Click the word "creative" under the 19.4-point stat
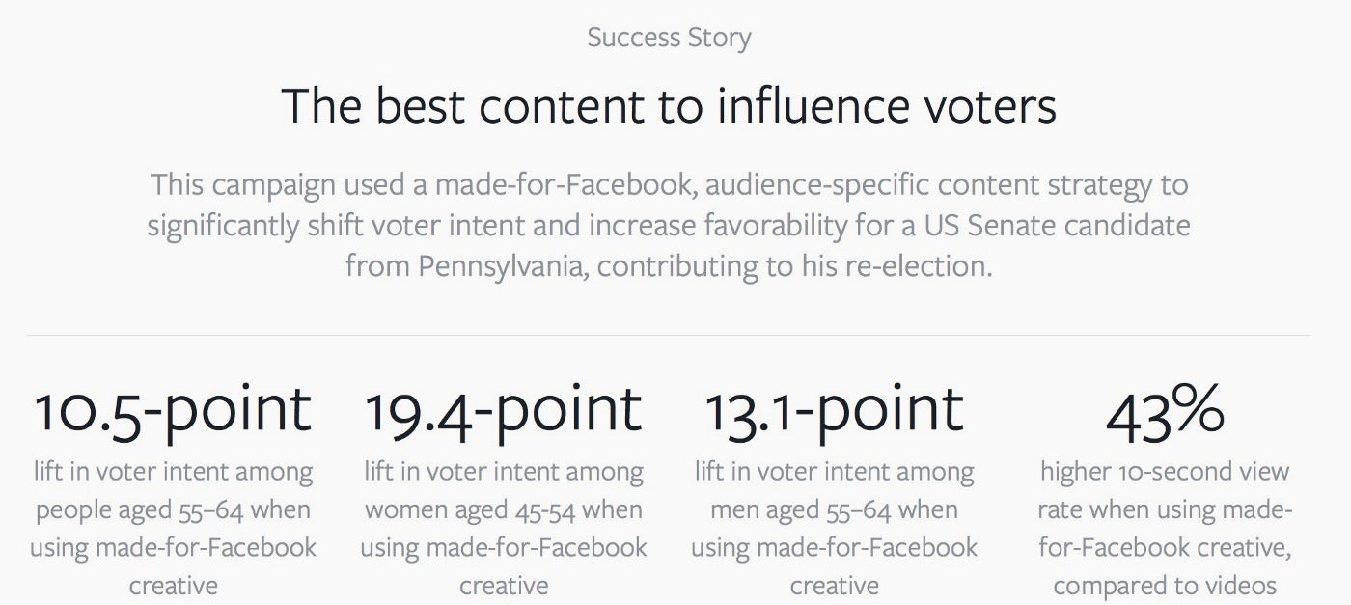The image size is (1351, 605). 504,586
